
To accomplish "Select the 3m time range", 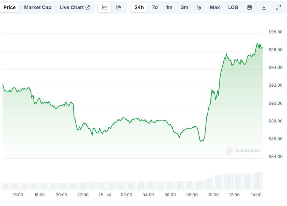I will click(x=184, y=7).
